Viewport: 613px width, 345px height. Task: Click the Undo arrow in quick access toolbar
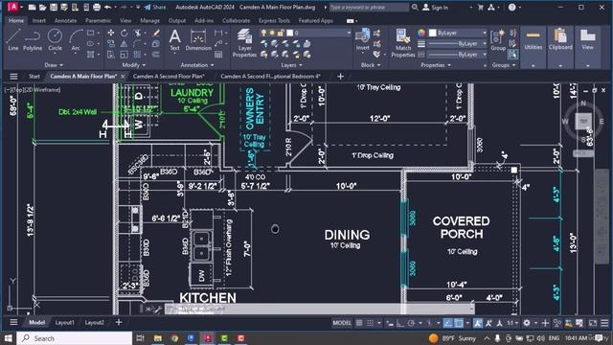pyautogui.click(x=108, y=7)
